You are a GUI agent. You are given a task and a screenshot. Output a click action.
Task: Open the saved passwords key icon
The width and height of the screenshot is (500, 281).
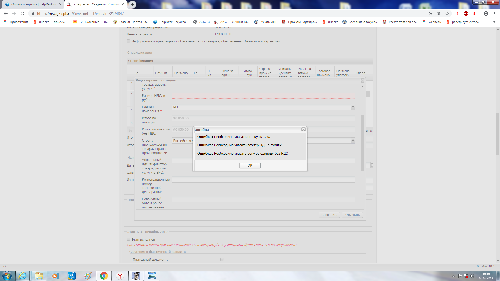click(x=430, y=14)
